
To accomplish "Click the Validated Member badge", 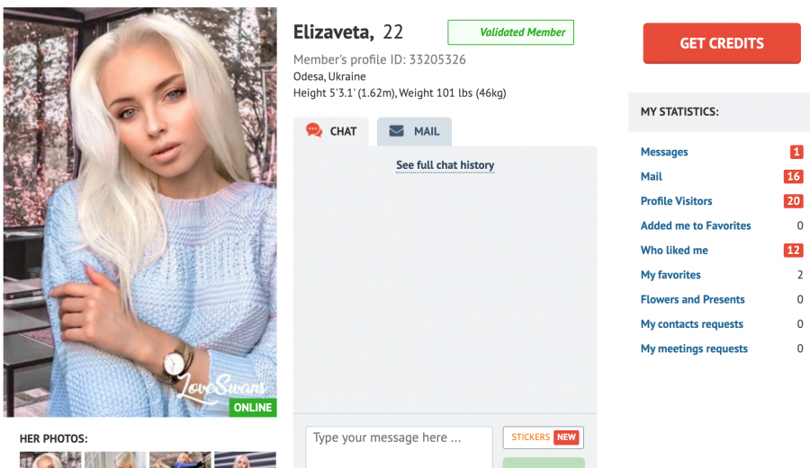I will tap(510, 32).
